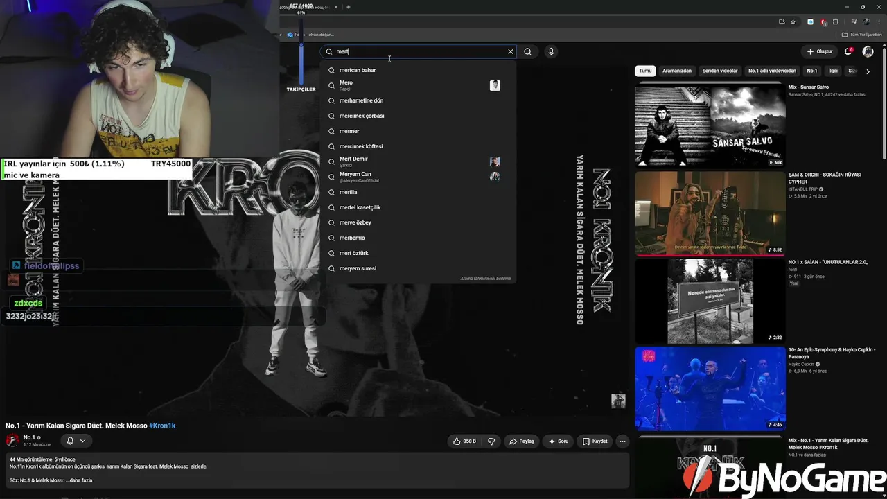This screenshot has width=887, height=499.
Task: Choose the mertcan bahar suggestion
Action: coord(419,70)
